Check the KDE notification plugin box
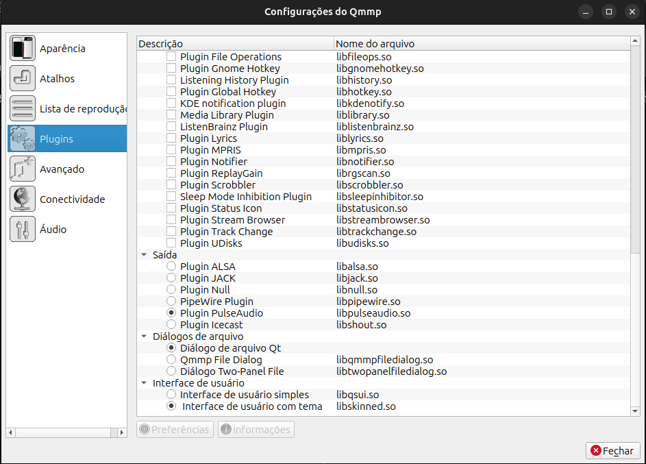 coord(171,103)
